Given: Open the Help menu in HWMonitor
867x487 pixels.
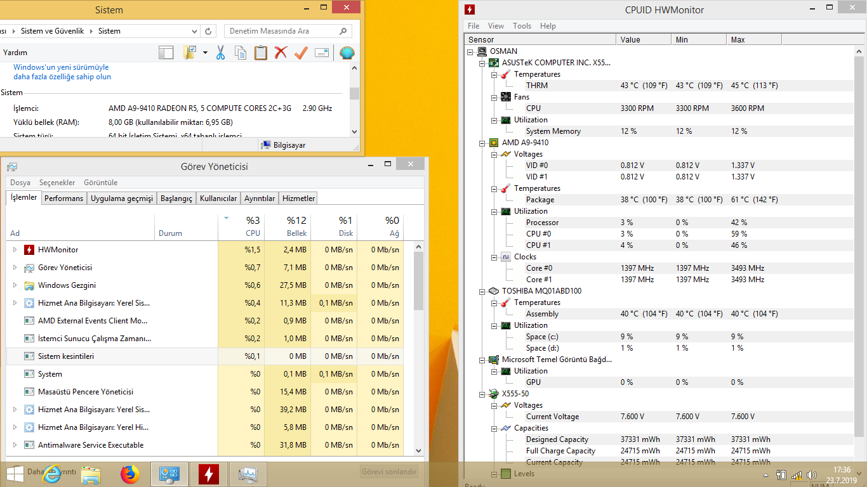Looking at the screenshot, I should tap(548, 26).
